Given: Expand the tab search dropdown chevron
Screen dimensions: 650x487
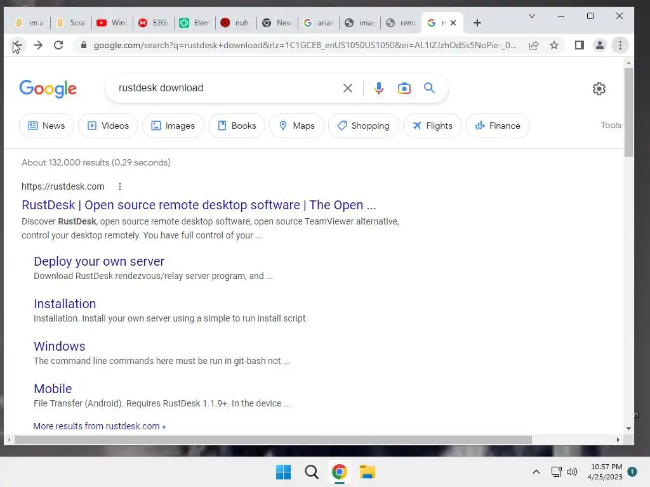Looking at the screenshot, I should [532, 16].
